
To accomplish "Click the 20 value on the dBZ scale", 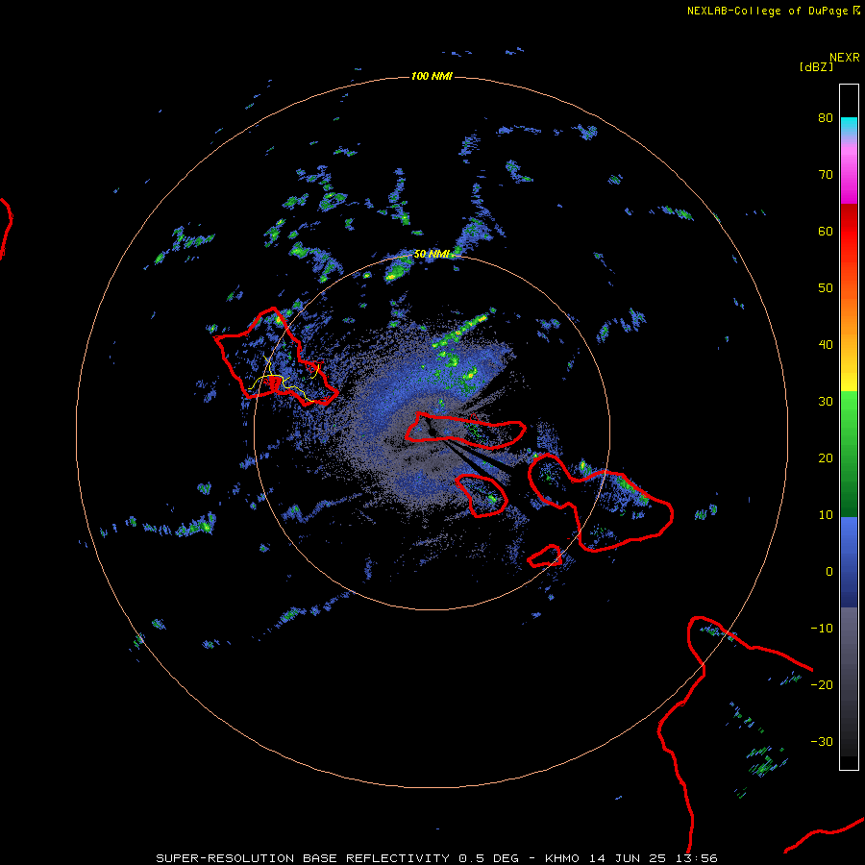I will click(826, 458).
